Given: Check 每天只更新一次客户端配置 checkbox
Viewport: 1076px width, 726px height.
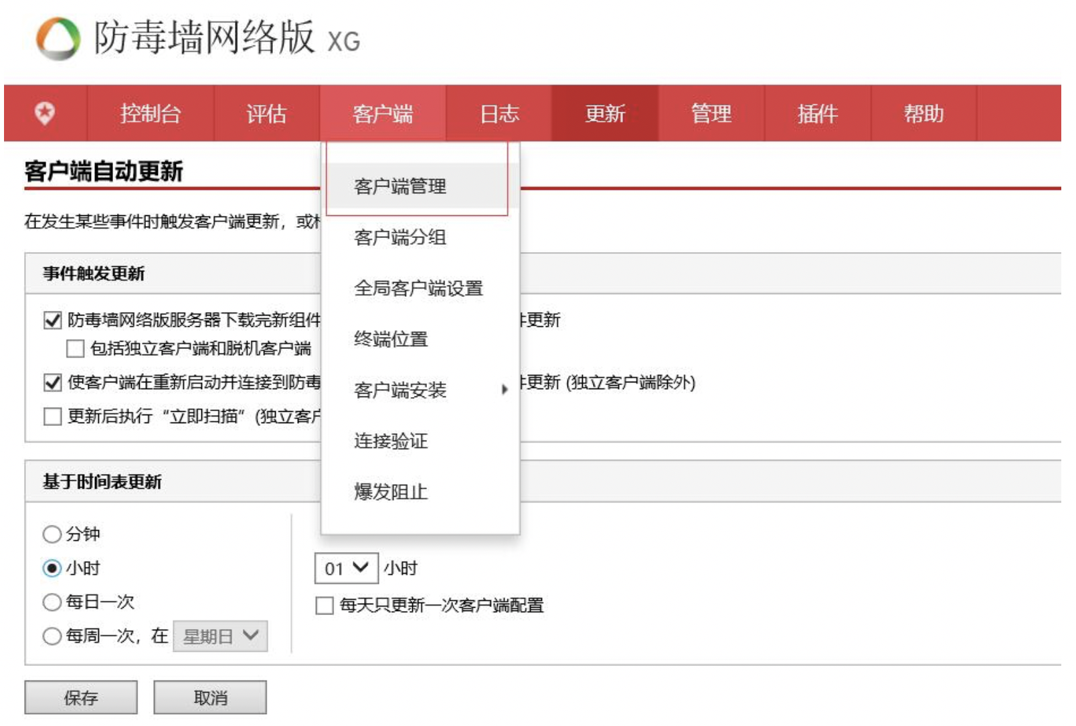Looking at the screenshot, I should (x=325, y=606).
